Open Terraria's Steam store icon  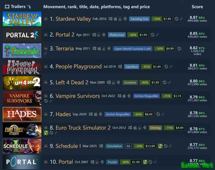pos(179,48)
